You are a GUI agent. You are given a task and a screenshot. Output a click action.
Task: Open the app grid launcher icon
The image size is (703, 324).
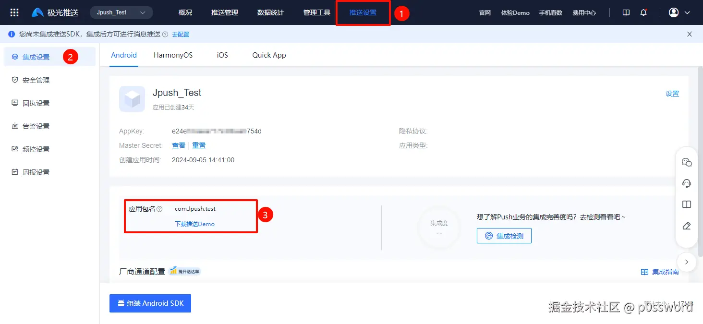[x=14, y=13]
